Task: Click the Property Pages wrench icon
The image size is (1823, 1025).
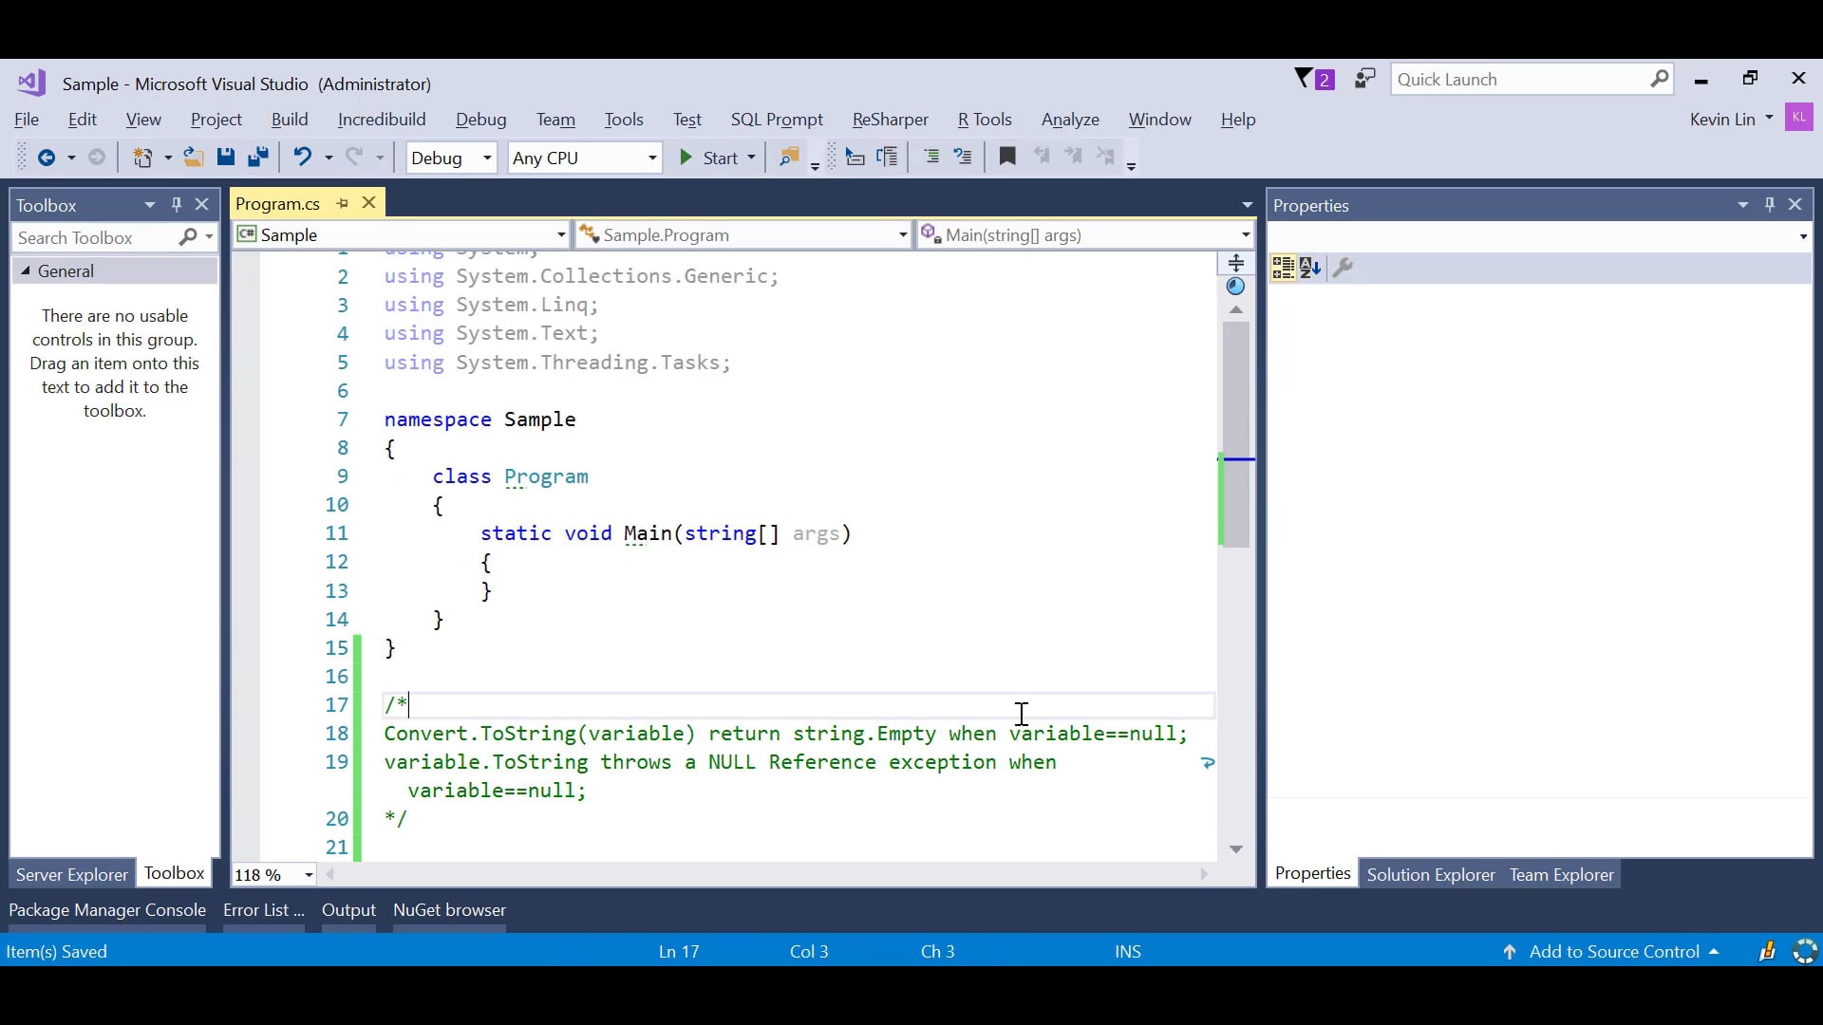Action: pos(1344,268)
